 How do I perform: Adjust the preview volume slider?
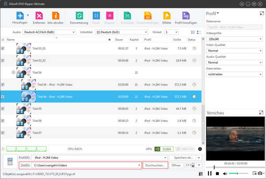tap(239, 173)
